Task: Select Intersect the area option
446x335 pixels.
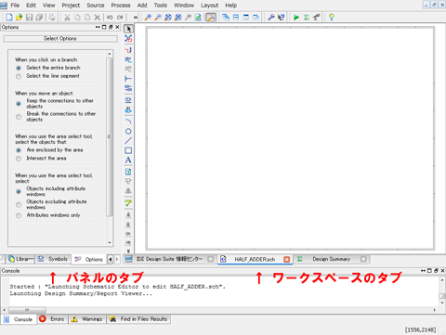Action: 19,159
